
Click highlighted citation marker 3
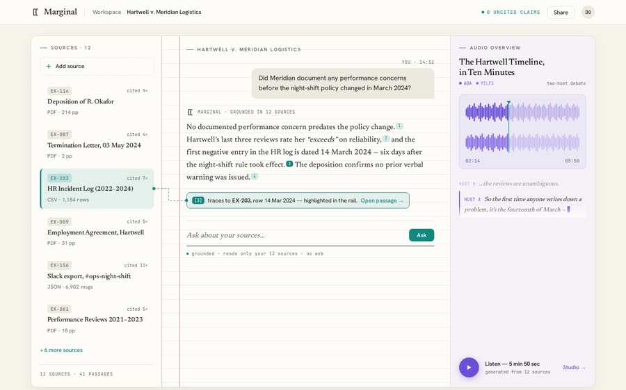click(x=289, y=164)
